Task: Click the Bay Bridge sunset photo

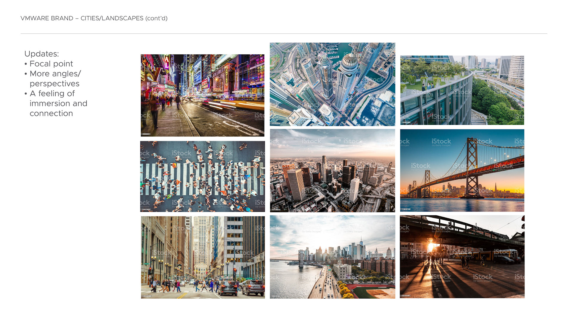Action: click(462, 170)
